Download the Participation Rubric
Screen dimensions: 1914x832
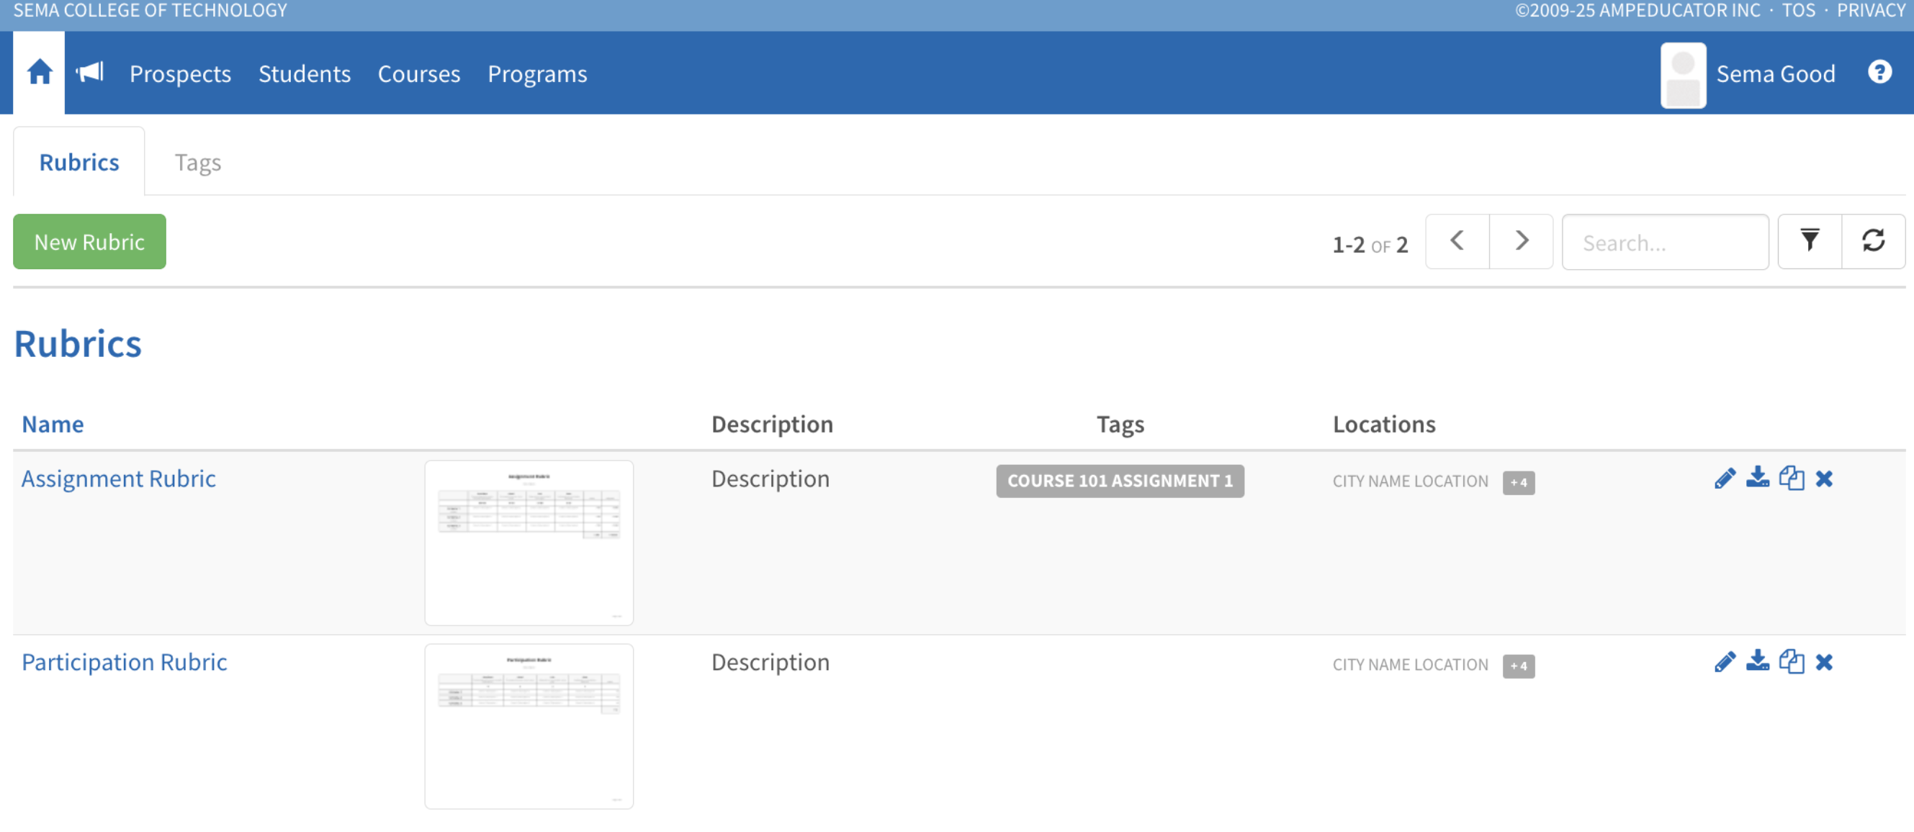1757,662
